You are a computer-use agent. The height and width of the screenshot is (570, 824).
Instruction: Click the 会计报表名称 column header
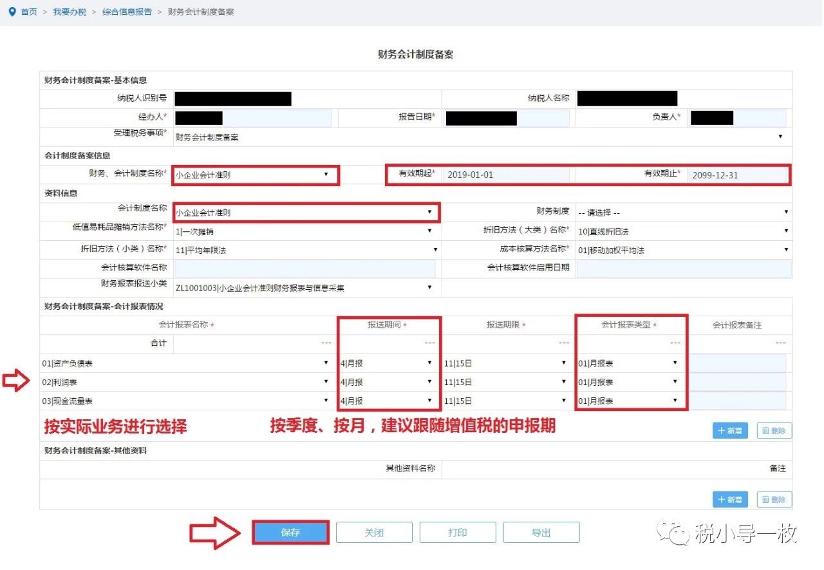pyautogui.click(x=187, y=325)
